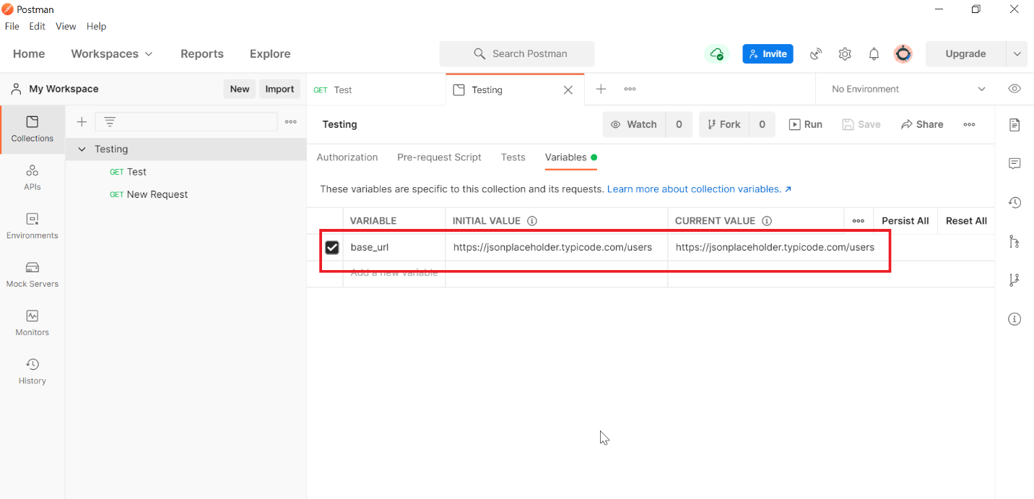
Task: Expand the Workspaces menu
Action: pos(111,53)
